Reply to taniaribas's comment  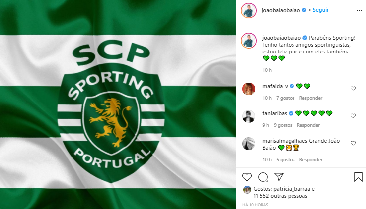pos(308,125)
